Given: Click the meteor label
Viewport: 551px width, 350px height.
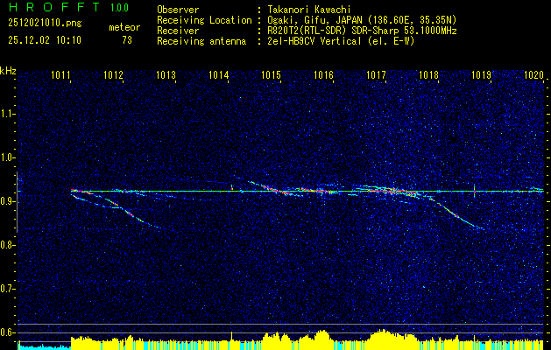Looking at the screenshot, I should click(x=124, y=27).
